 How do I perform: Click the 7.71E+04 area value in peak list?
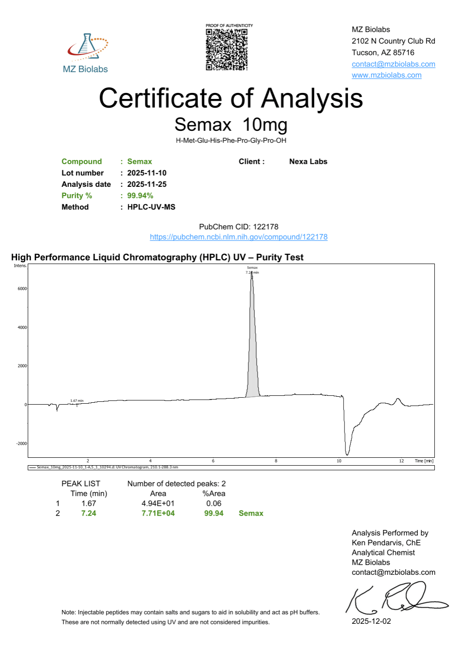coord(158,513)
